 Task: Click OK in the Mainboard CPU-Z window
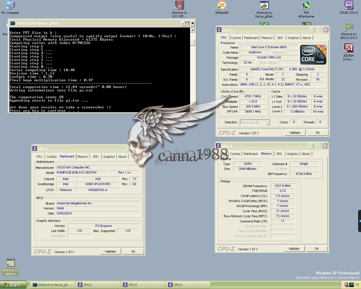pyautogui.click(x=133, y=251)
